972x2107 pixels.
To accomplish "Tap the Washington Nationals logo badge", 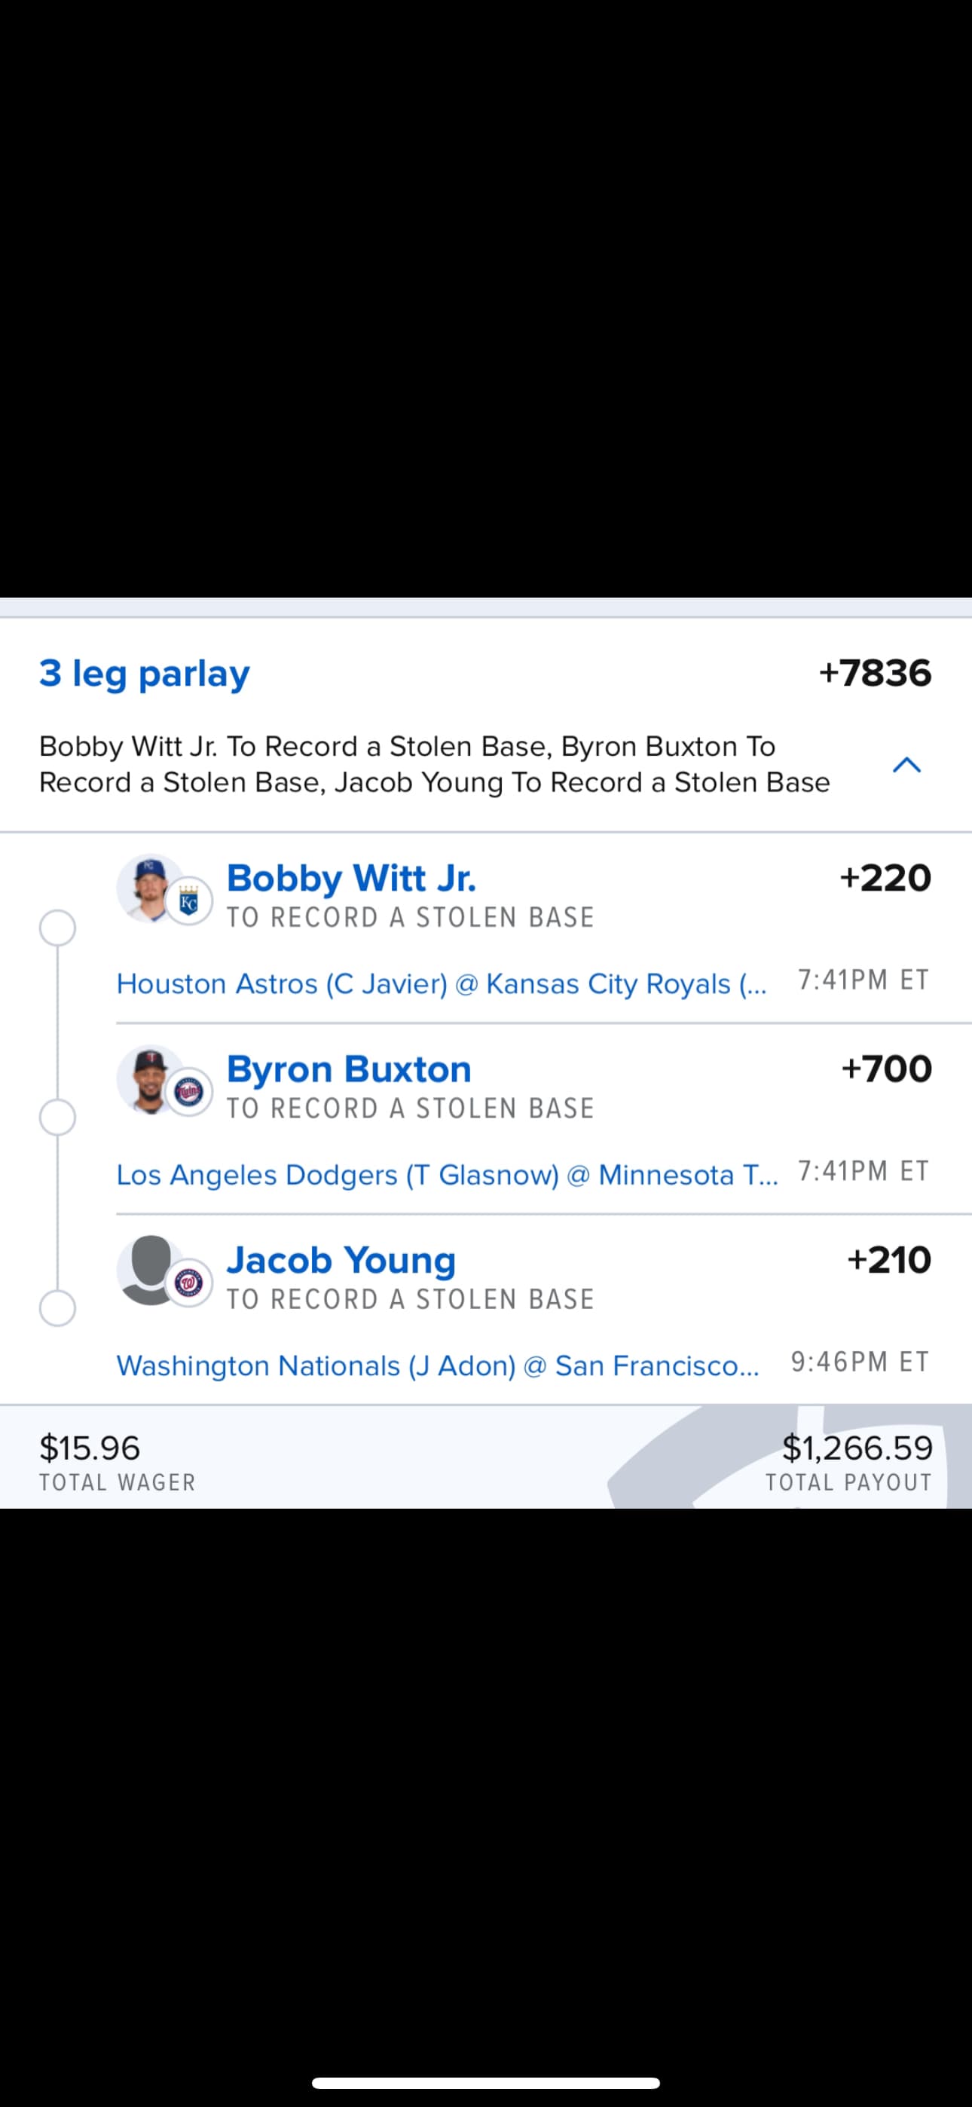I will 189,1283.
